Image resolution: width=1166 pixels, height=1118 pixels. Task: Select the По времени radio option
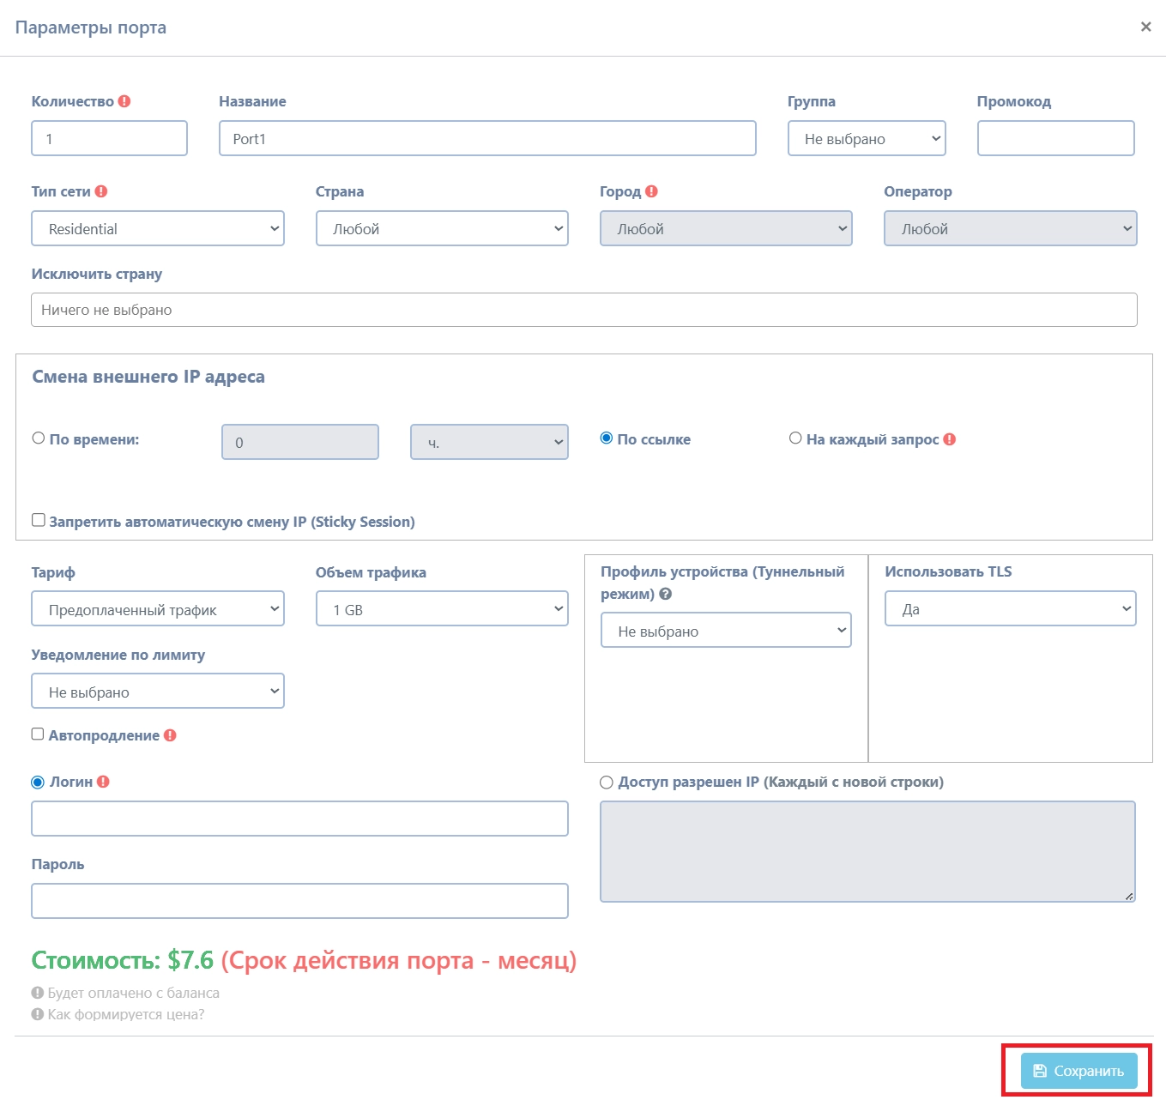point(39,438)
